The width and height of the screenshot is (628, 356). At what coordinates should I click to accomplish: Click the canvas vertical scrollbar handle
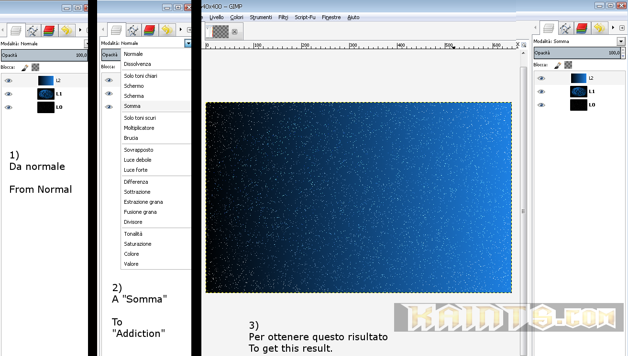(x=523, y=211)
